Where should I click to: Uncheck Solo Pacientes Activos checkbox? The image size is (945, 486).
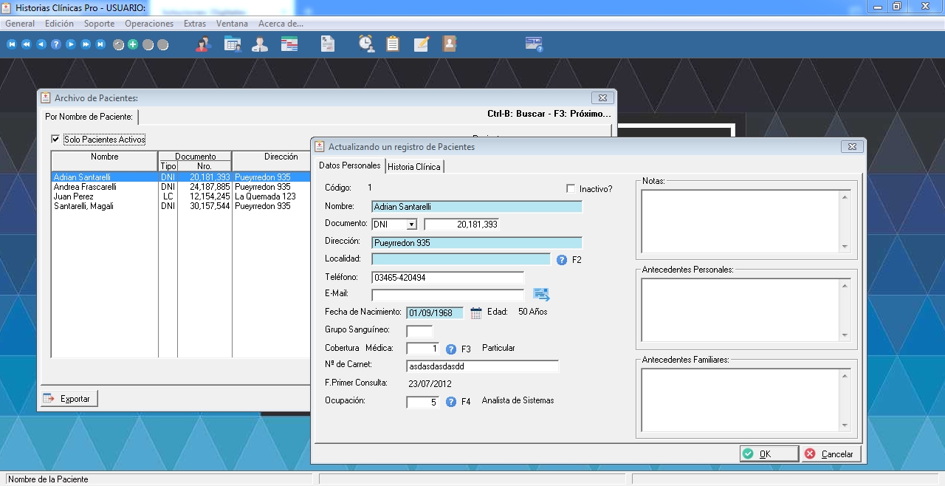click(x=55, y=140)
